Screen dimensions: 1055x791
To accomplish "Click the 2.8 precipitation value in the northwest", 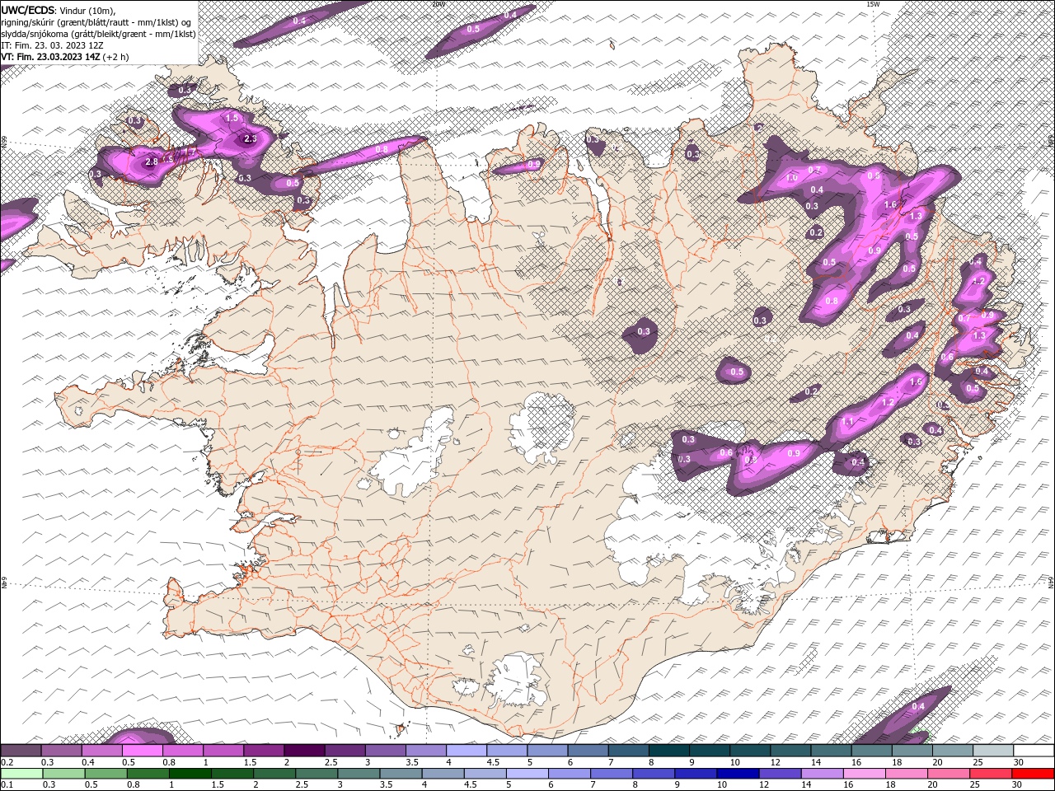I will click(x=152, y=162).
